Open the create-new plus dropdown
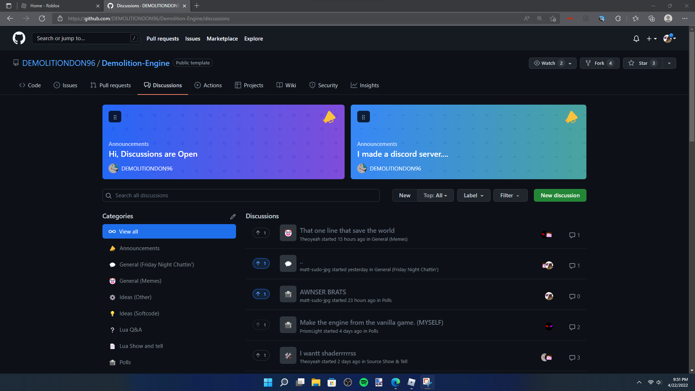The image size is (695, 391). (x=652, y=38)
